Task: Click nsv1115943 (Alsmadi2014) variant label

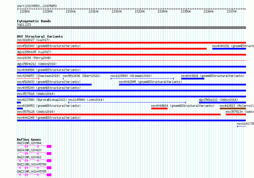Action: point(131,76)
